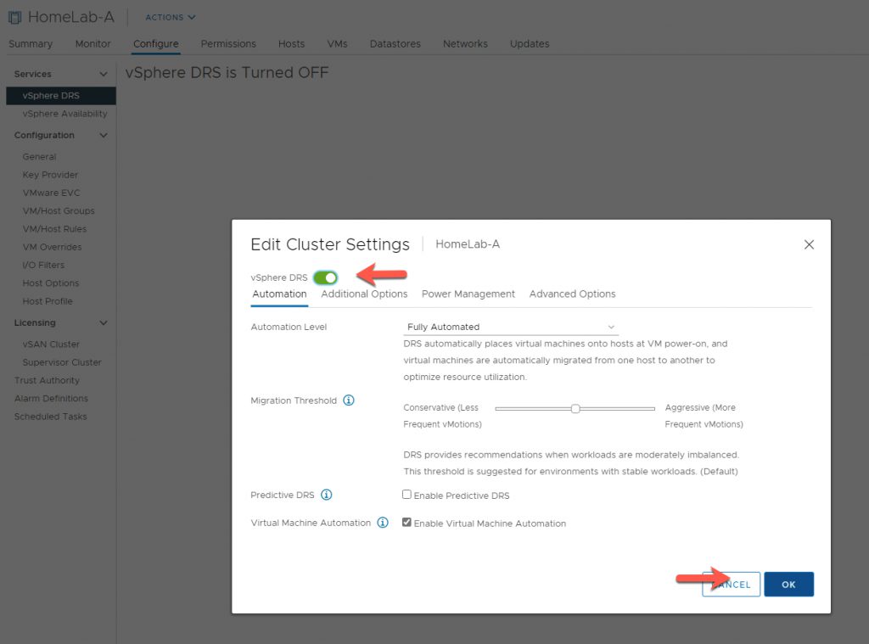Toggle the vSphere DRS switch
This screenshot has height=644, width=869.
325,277
